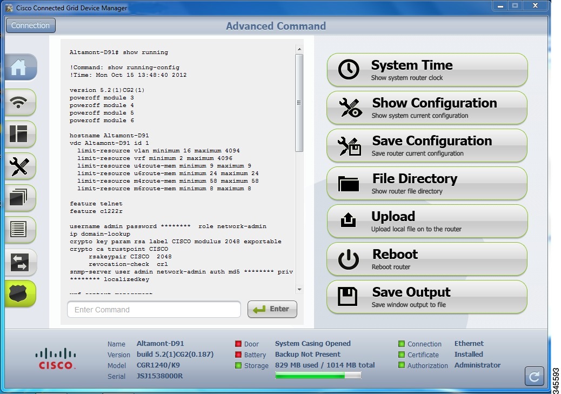
Task: Open the crossed tools sidebar icon
Action: pos(21,166)
